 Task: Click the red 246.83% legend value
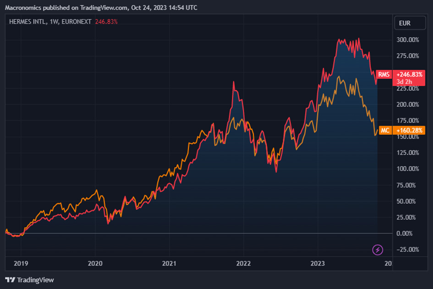pyautogui.click(x=106, y=22)
